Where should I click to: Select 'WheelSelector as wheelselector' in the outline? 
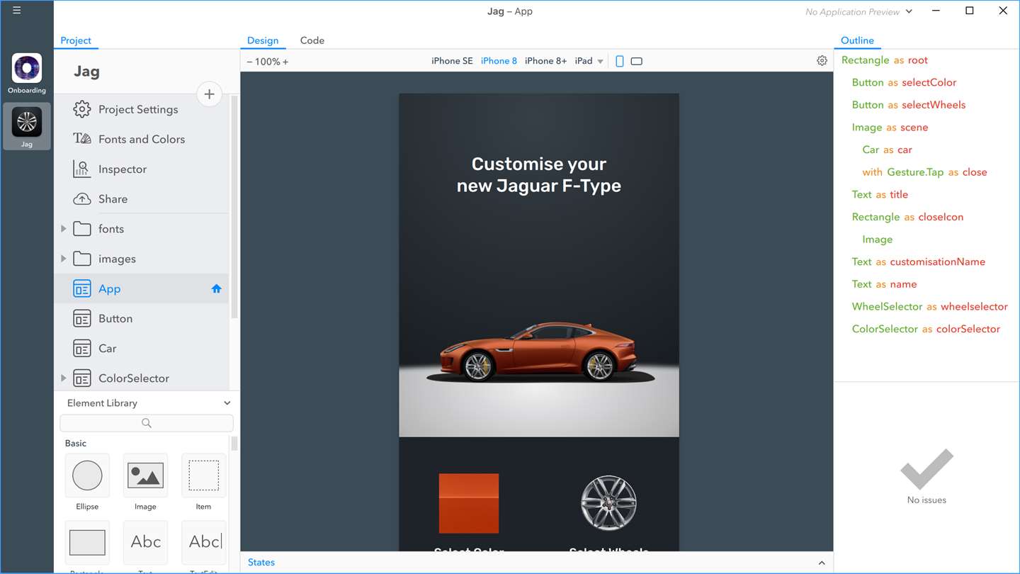929,307
